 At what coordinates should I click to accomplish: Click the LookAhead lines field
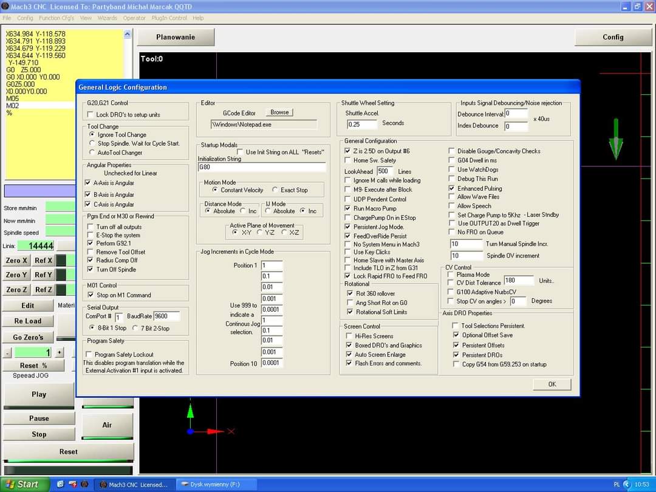tap(385, 171)
